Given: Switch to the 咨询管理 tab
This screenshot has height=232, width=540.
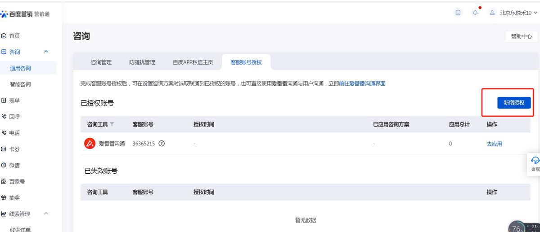Looking at the screenshot, I should click(x=101, y=62).
